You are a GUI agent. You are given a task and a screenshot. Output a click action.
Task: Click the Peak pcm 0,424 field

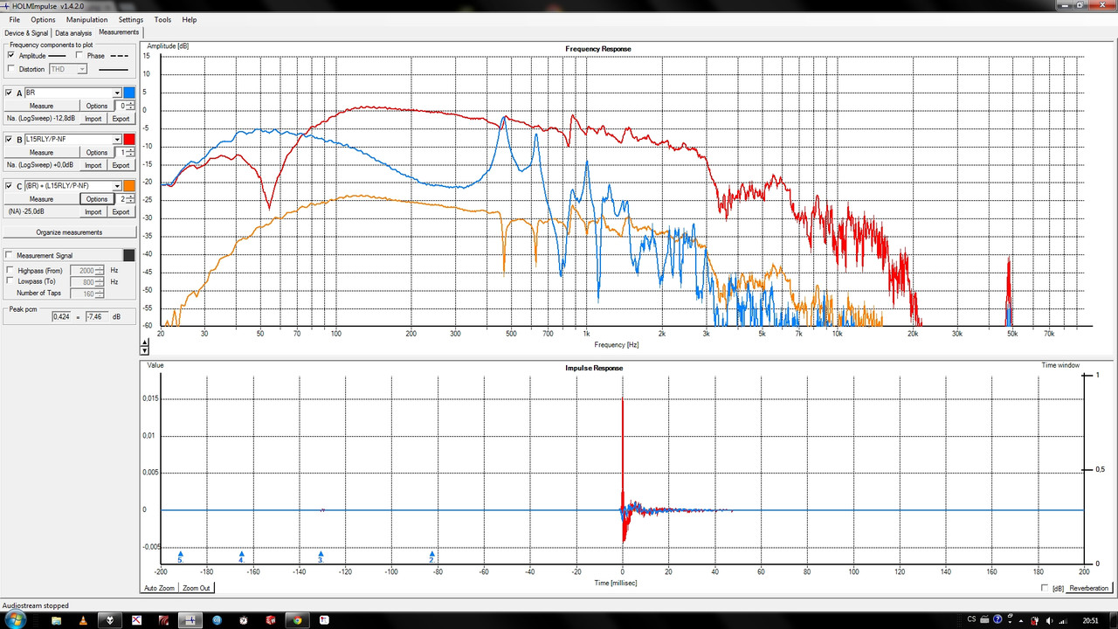click(61, 316)
